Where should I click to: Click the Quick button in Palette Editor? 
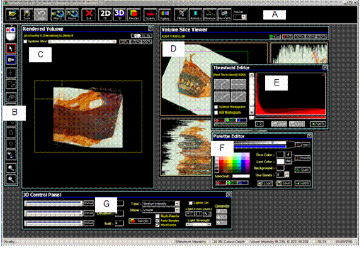point(302,170)
